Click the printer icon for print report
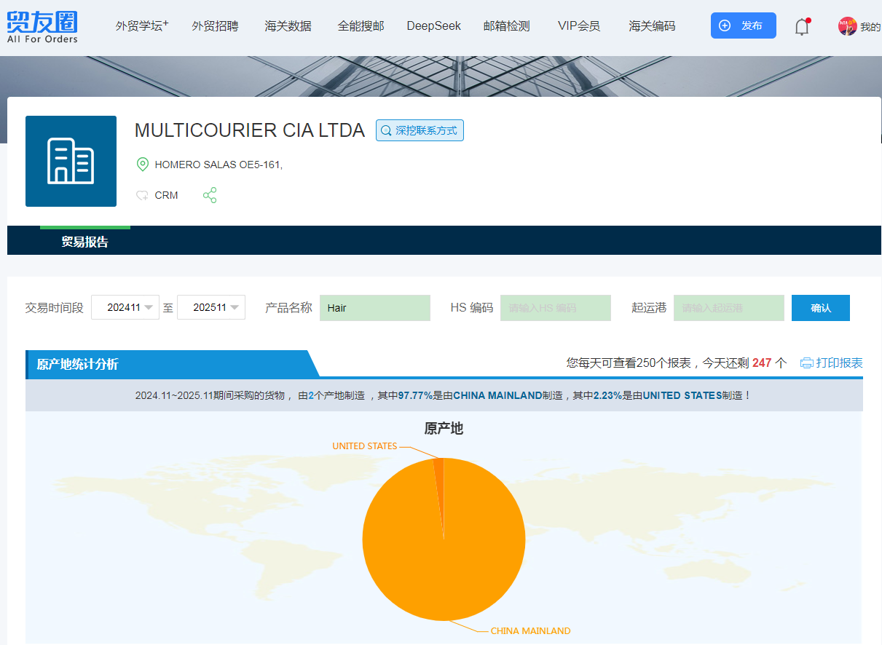 [x=806, y=363]
